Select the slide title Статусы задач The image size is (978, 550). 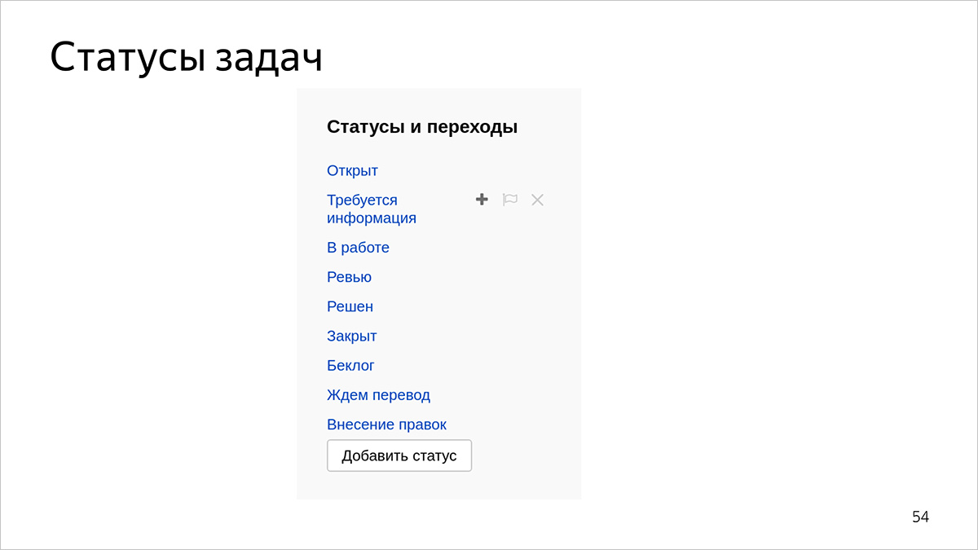[186, 57]
